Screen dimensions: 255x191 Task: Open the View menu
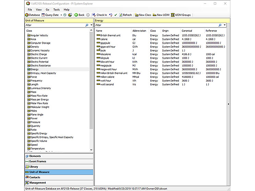(39, 10)
